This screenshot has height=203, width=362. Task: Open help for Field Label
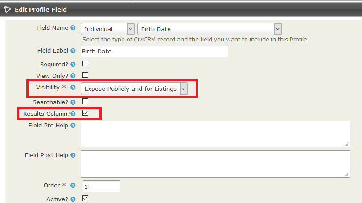coord(73,51)
